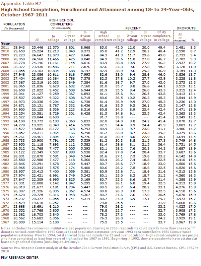Click the '1993r' revised year row label
This screenshot has height=266, width=201.
[x=6, y=117]
